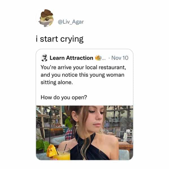Click the plaid-shirt person in photo background
This screenshot has width=169, height=169.
click(69, 134)
